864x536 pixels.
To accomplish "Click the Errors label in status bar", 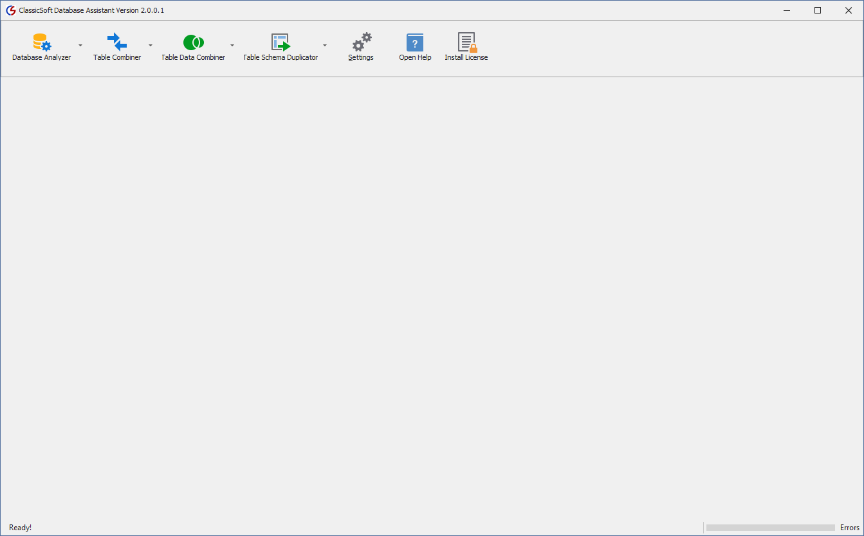I will (x=849, y=528).
